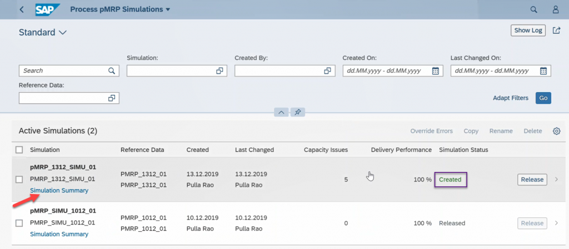Image resolution: width=569 pixels, height=249 pixels.
Task: Open Simulation Summary for pMRP_1312_SIMU_01
Action: click(59, 190)
